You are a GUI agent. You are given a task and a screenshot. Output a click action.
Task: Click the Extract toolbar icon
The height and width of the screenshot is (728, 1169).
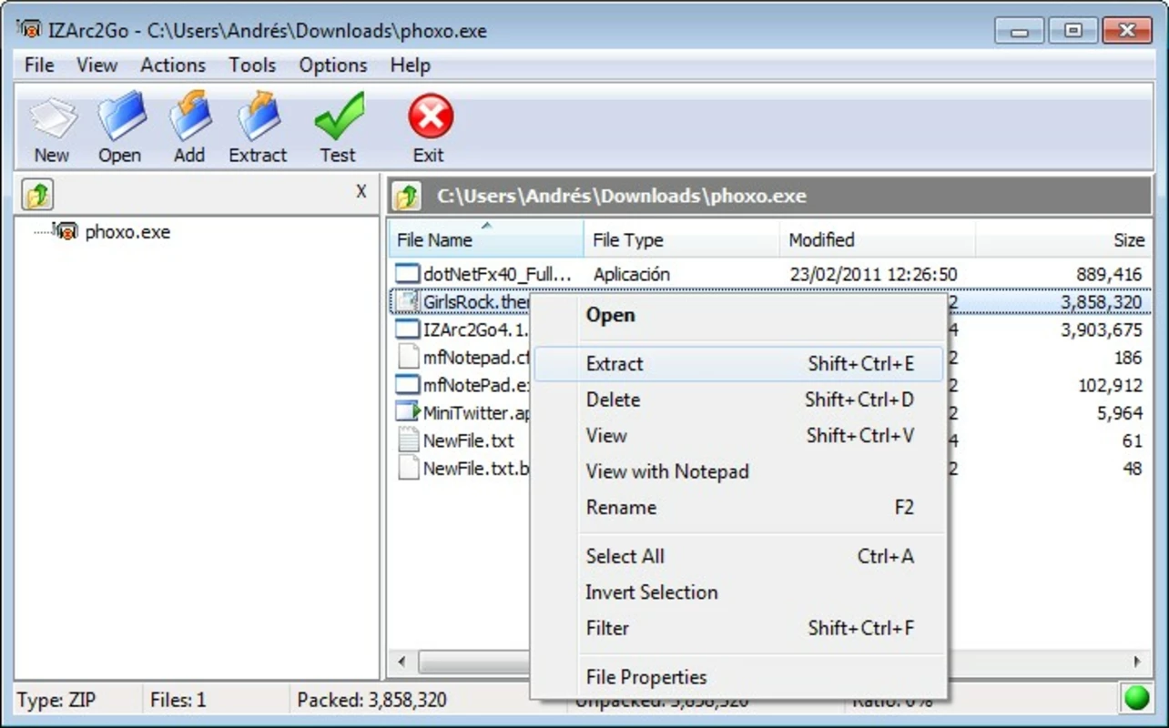tap(259, 116)
